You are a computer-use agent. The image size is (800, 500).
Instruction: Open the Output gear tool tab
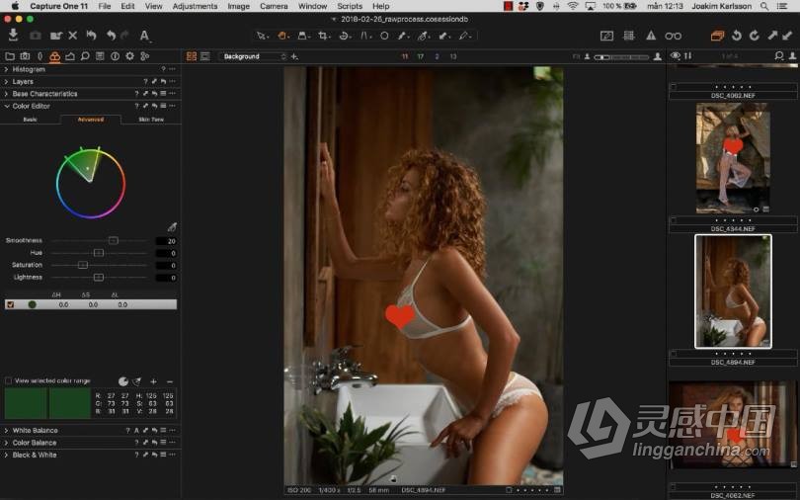129,56
